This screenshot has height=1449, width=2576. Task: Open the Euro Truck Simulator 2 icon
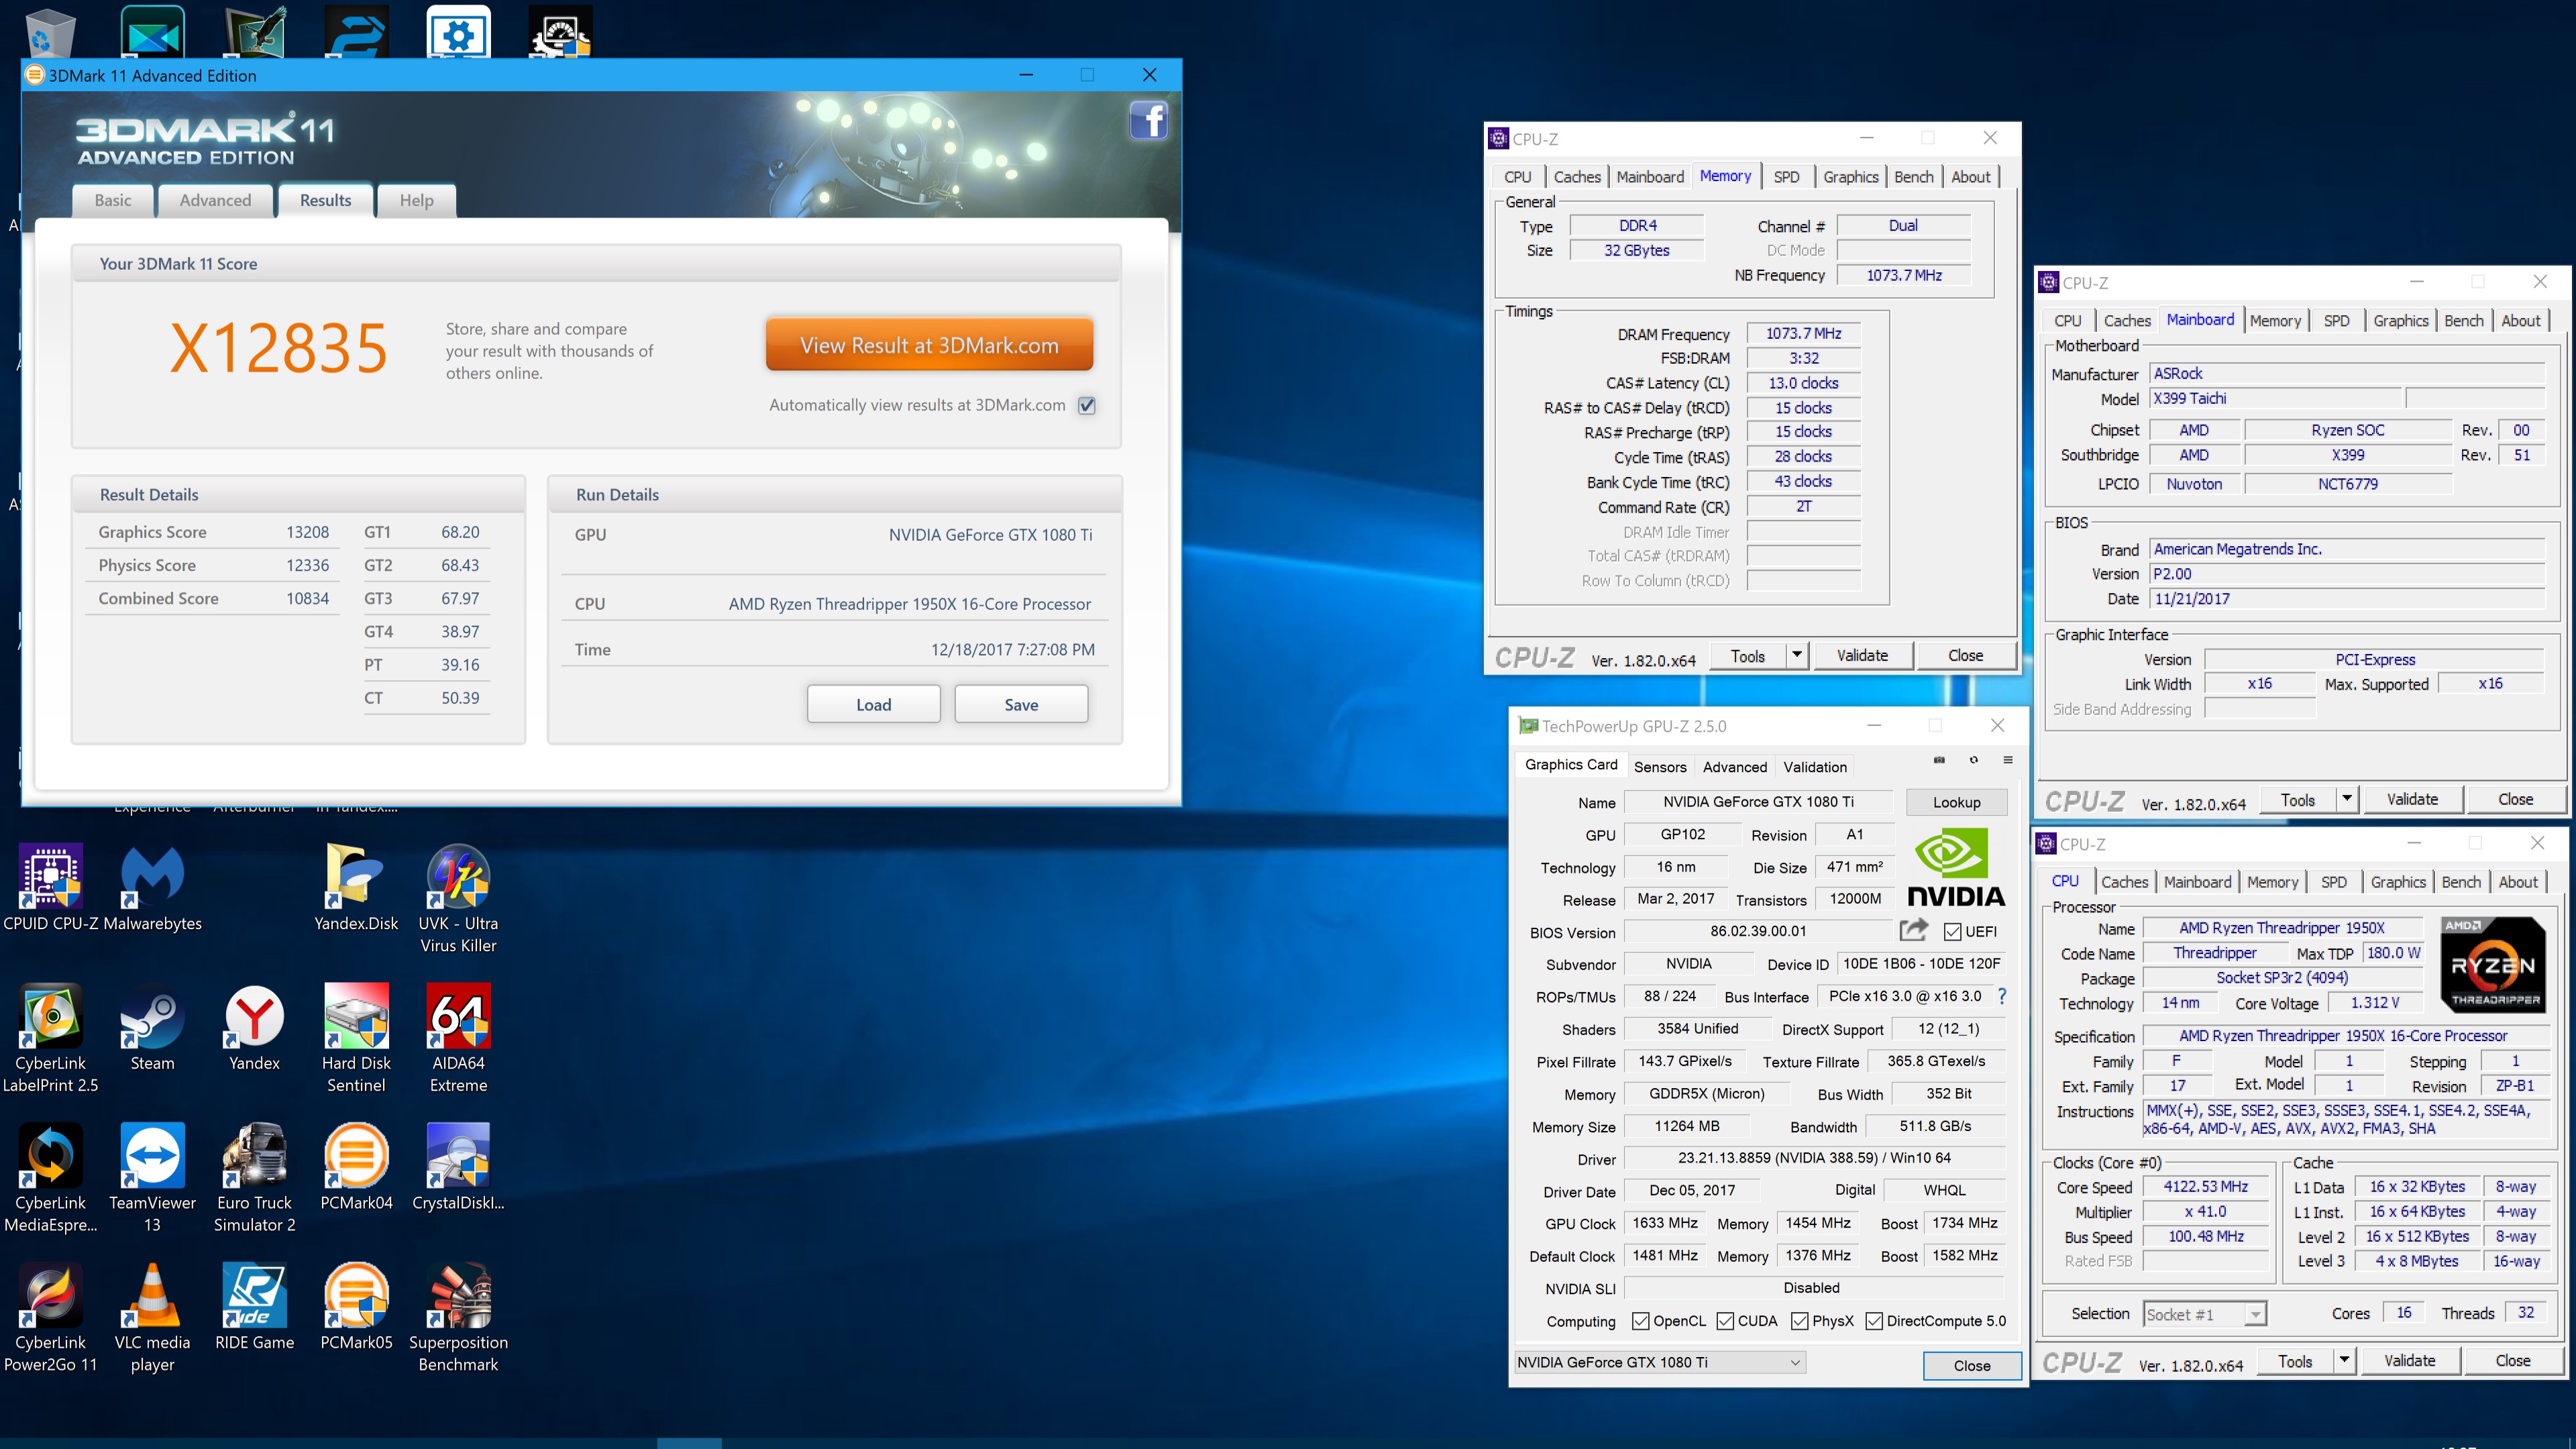click(x=254, y=1179)
